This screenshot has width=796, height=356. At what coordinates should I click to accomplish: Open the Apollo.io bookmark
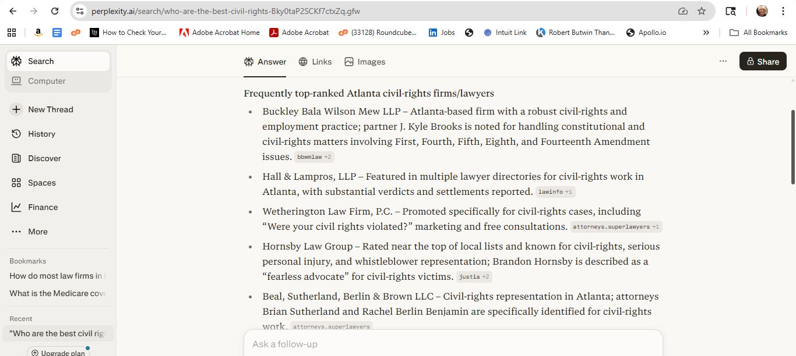point(646,33)
